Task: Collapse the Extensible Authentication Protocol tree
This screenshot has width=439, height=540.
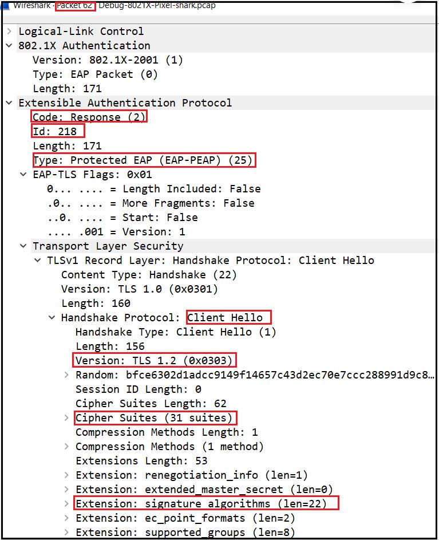Action: (x=9, y=103)
